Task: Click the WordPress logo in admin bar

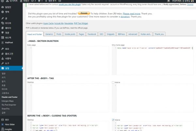Action: [2, 1]
